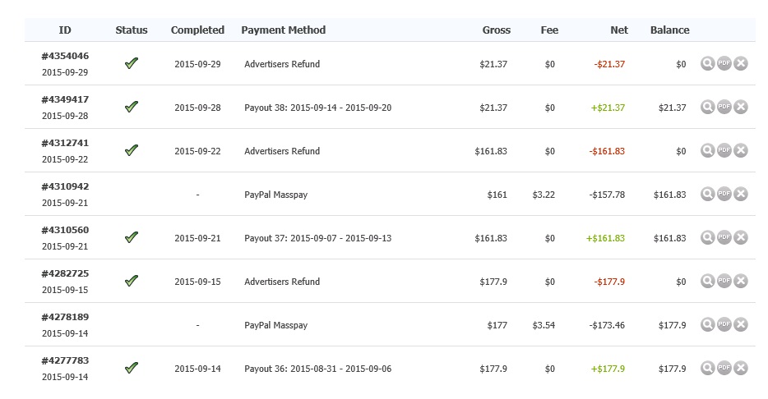Click magnifier view icon for transaction #4354046

point(707,63)
